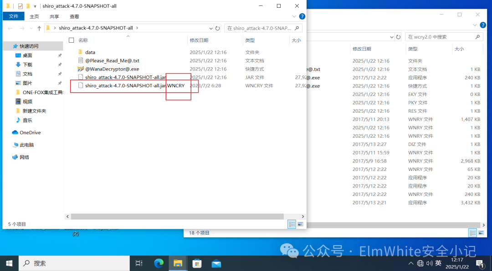Open 快速访问 in the sidebar

29,46
